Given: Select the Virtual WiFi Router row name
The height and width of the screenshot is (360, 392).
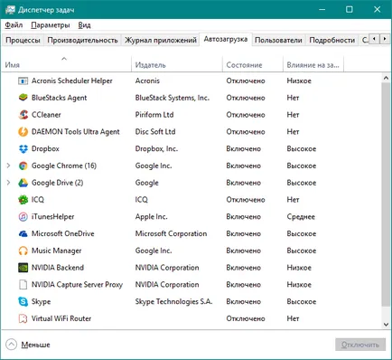Looking at the screenshot, I should [61, 318].
